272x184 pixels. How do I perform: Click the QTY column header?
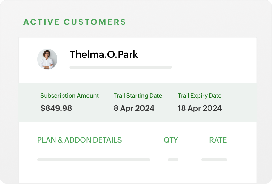click(171, 140)
